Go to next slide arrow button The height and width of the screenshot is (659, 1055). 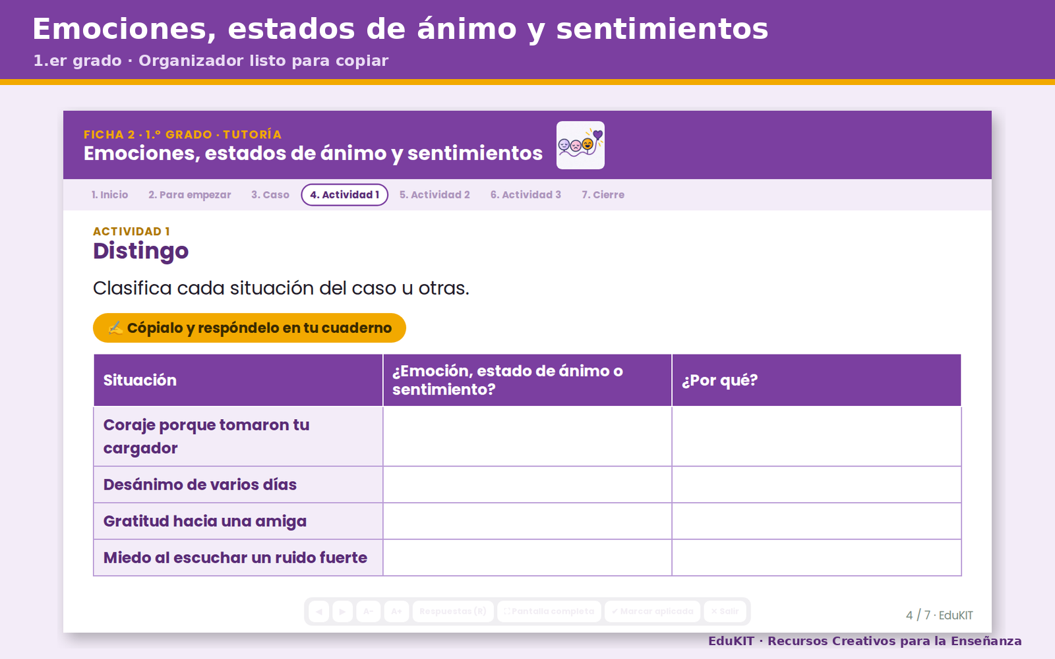(x=342, y=612)
